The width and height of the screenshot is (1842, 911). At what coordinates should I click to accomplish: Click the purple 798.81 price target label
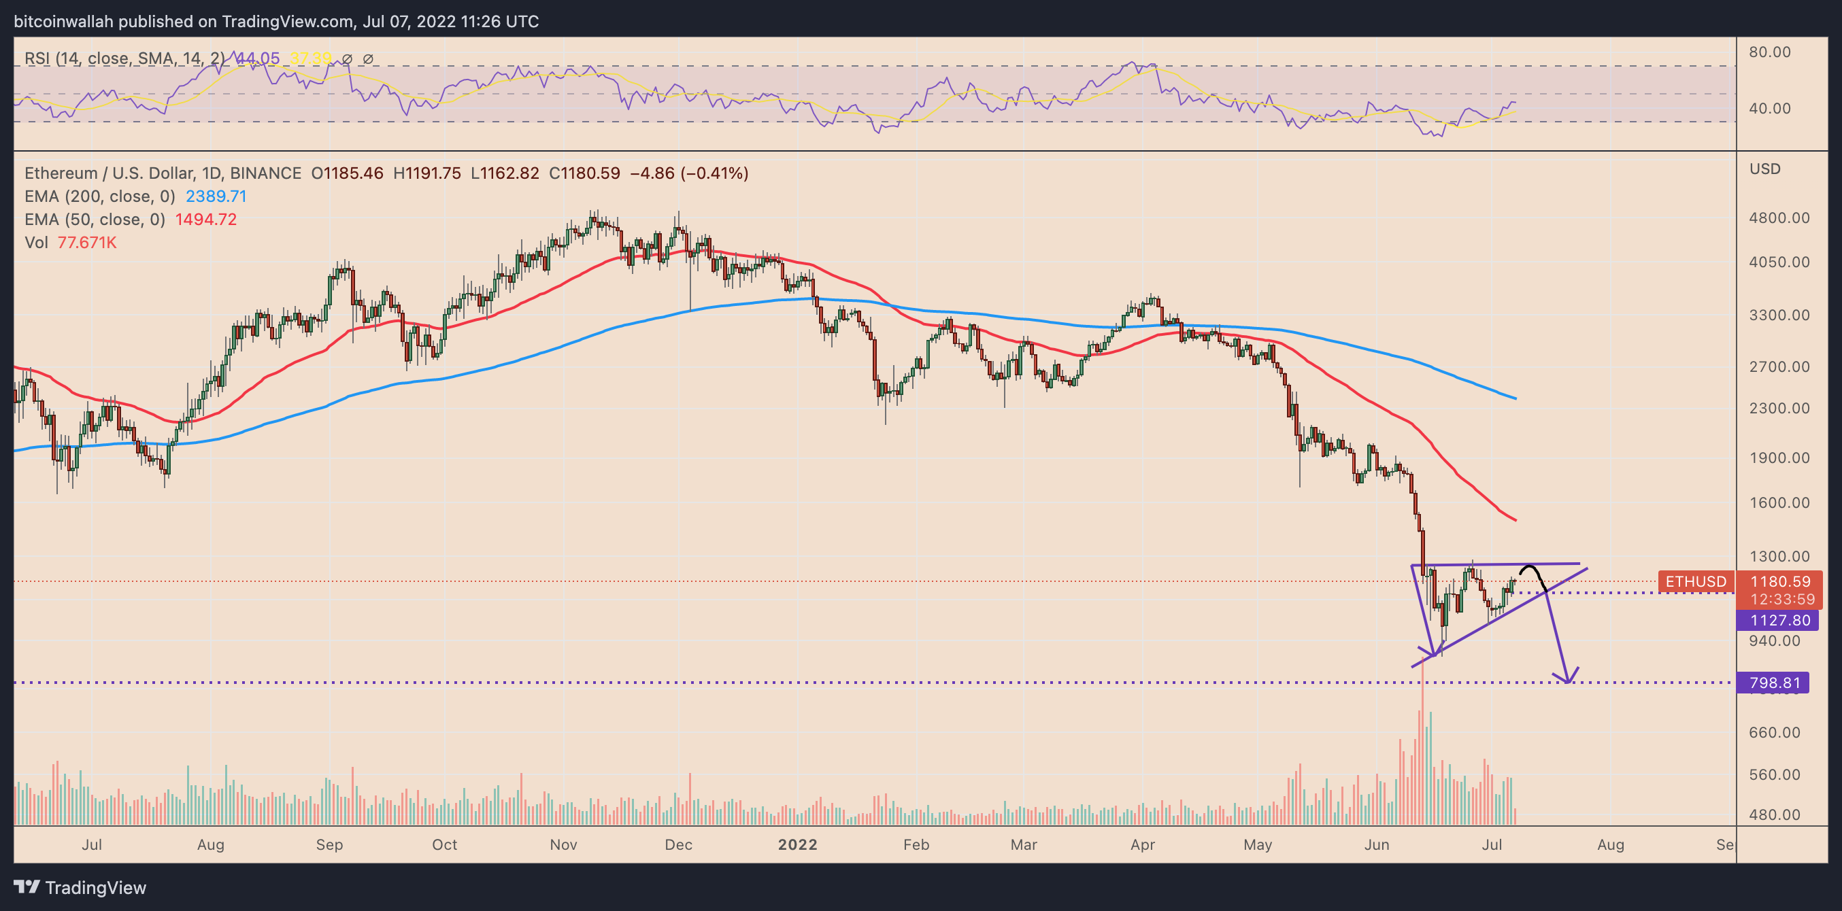[1774, 683]
